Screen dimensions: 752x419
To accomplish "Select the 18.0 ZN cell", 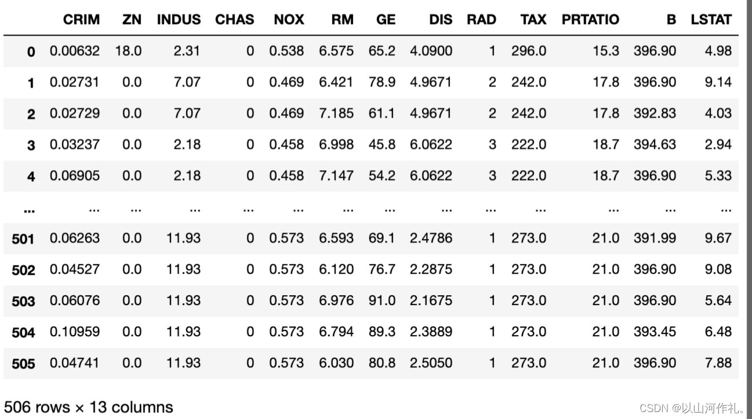I will pos(128,51).
